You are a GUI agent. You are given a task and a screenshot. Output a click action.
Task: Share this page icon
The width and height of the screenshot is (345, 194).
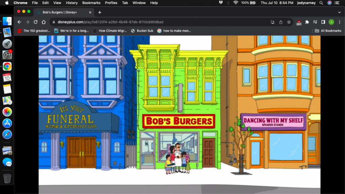pyautogui.click(x=281, y=22)
